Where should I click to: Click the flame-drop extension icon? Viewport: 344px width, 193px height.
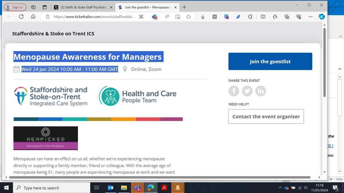[203, 17]
